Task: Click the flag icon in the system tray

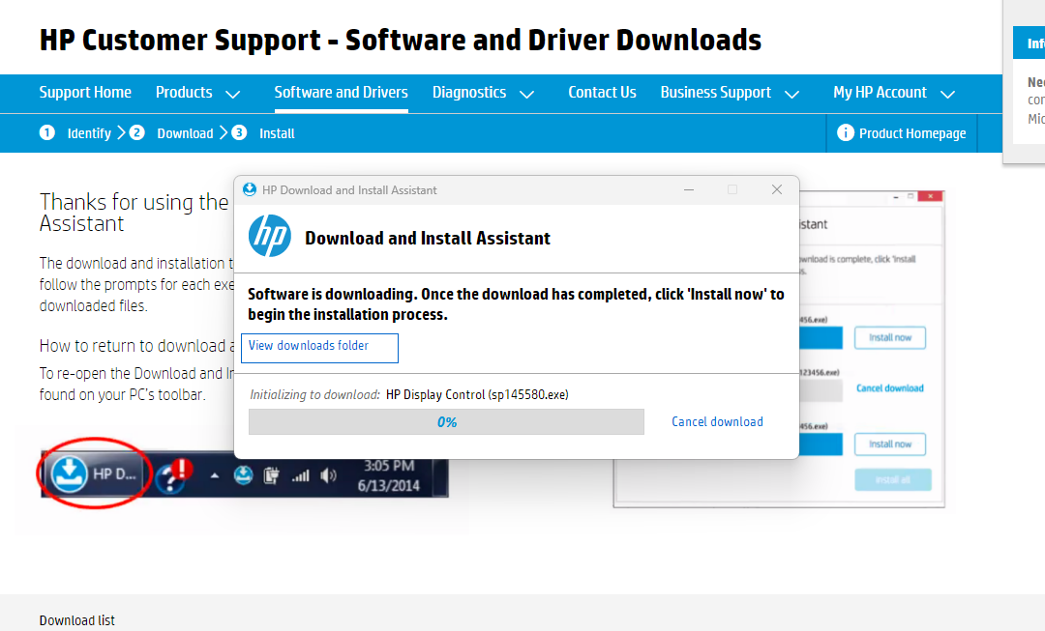Action: (x=271, y=474)
